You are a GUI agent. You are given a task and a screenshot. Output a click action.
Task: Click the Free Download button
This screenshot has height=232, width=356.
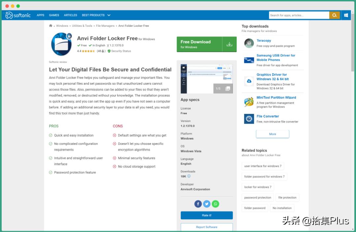[x=206, y=44]
